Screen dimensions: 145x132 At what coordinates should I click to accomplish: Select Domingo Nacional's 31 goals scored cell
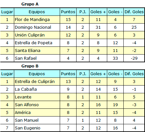pyautogui.click(x=98, y=27)
